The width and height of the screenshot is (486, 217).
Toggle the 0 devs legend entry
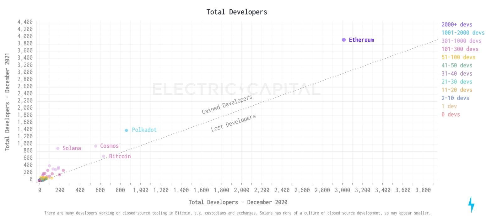coord(451,114)
